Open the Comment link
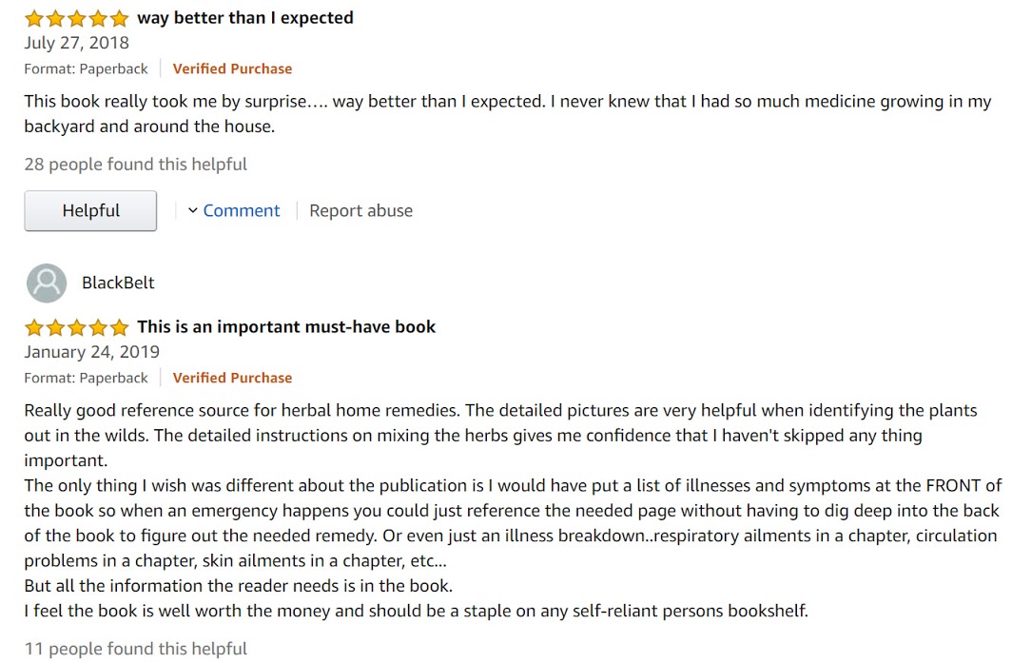The image size is (1012, 663). [x=242, y=210]
